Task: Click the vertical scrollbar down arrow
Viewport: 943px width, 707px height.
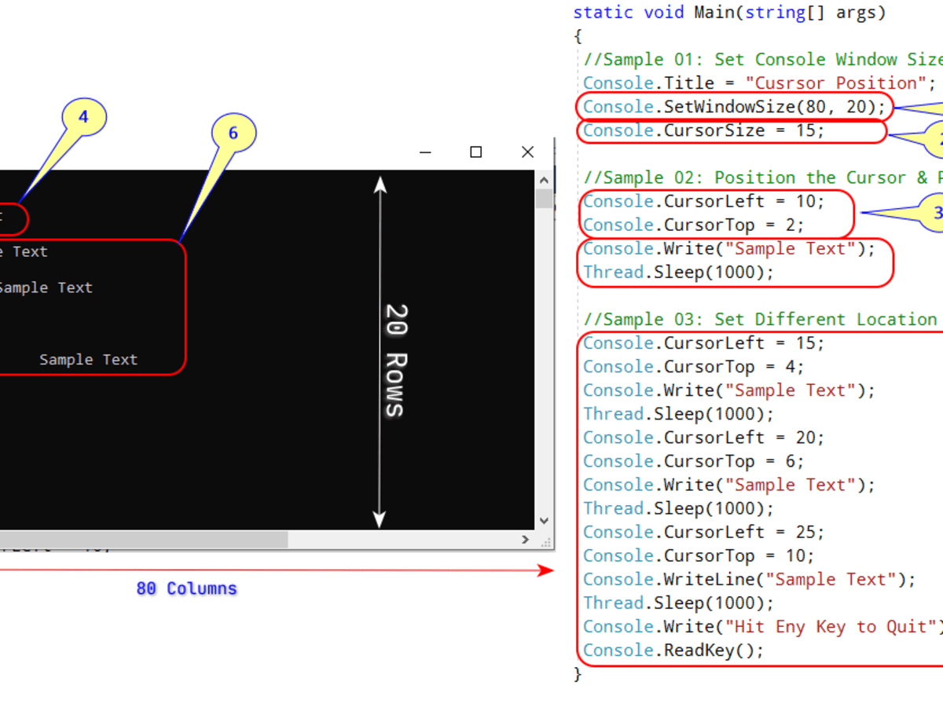Action: click(x=543, y=521)
